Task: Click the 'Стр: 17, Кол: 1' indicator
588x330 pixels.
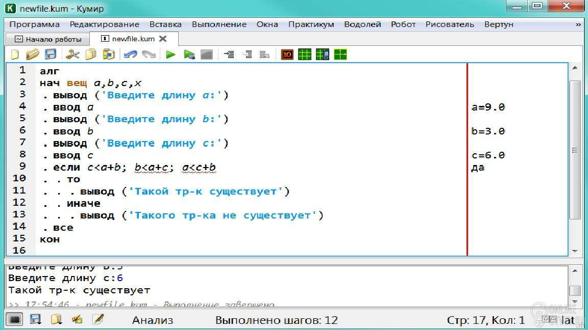Action: click(x=486, y=320)
